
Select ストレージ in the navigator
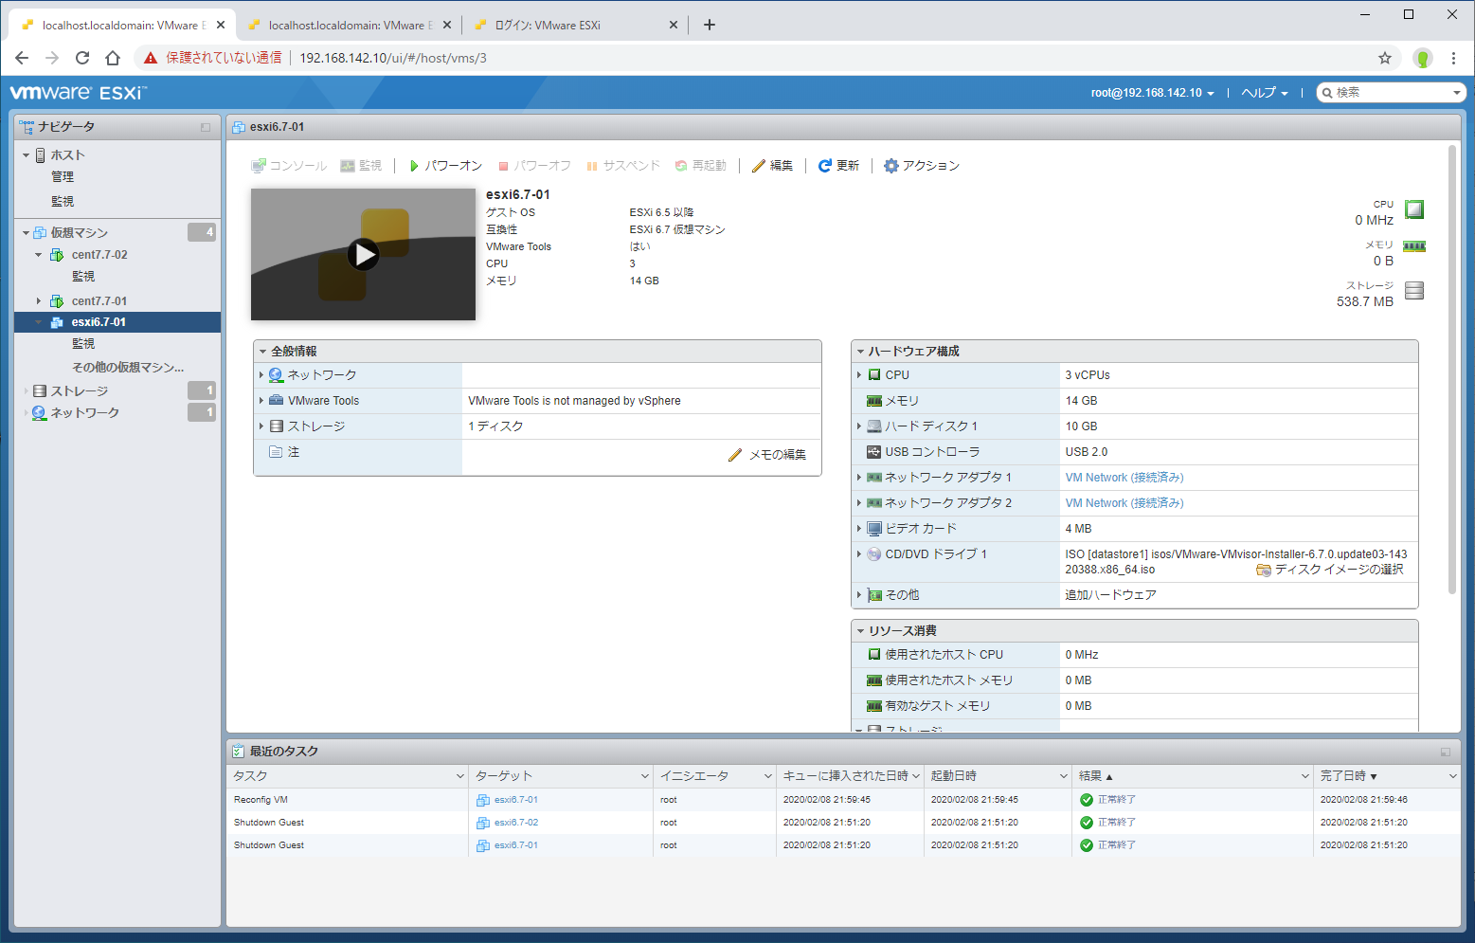coord(79,390)
